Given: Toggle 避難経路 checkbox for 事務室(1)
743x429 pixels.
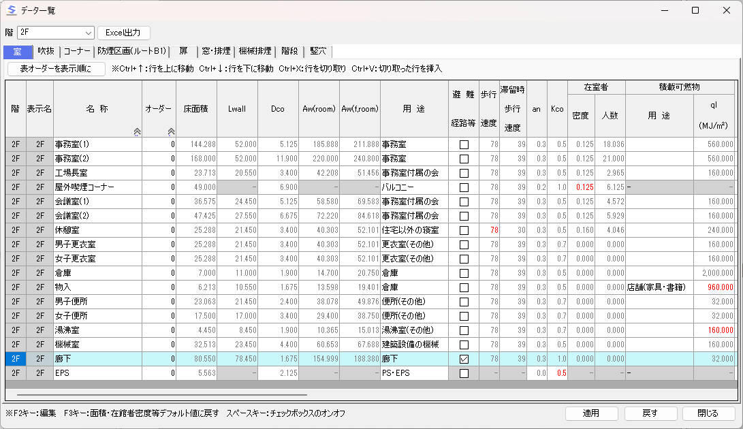Looking at the screenshot, I should [464, 144].
